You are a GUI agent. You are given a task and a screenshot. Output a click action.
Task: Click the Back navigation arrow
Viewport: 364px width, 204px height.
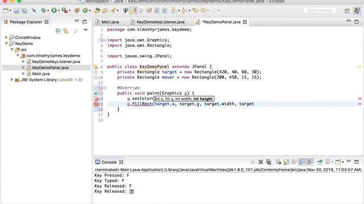pyautogui.click(x=204, y=10)
